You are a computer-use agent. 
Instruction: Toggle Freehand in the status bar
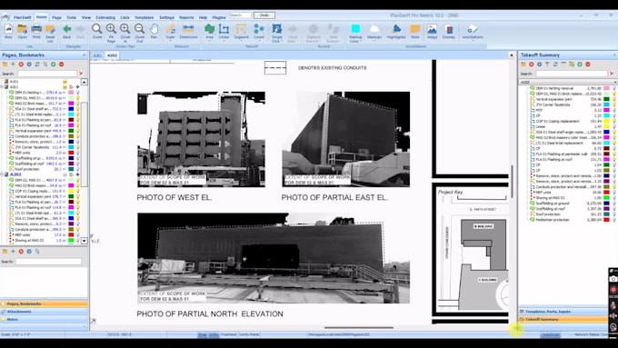click(229, 334)
